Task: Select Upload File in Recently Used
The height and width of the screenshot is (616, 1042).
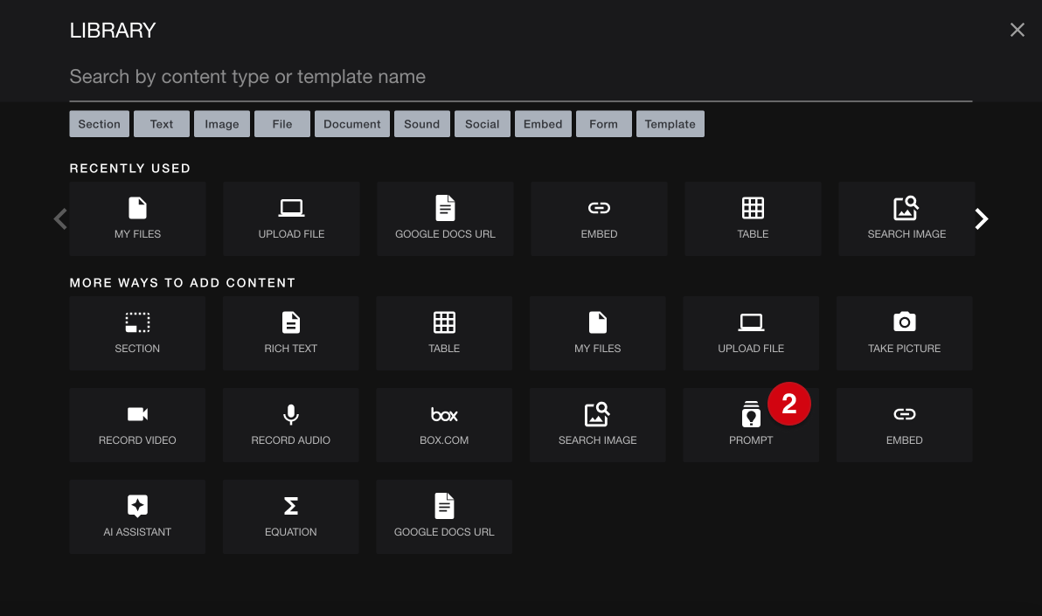Action: click(291, 218)
